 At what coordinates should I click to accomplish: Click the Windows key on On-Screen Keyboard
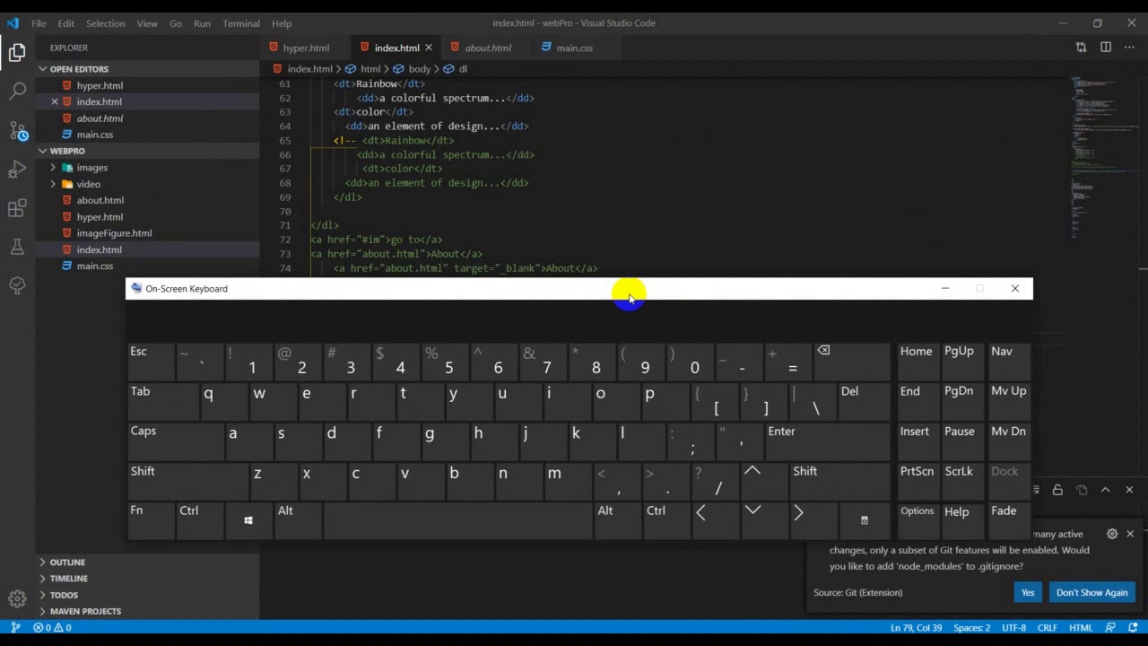pos(248,520)
